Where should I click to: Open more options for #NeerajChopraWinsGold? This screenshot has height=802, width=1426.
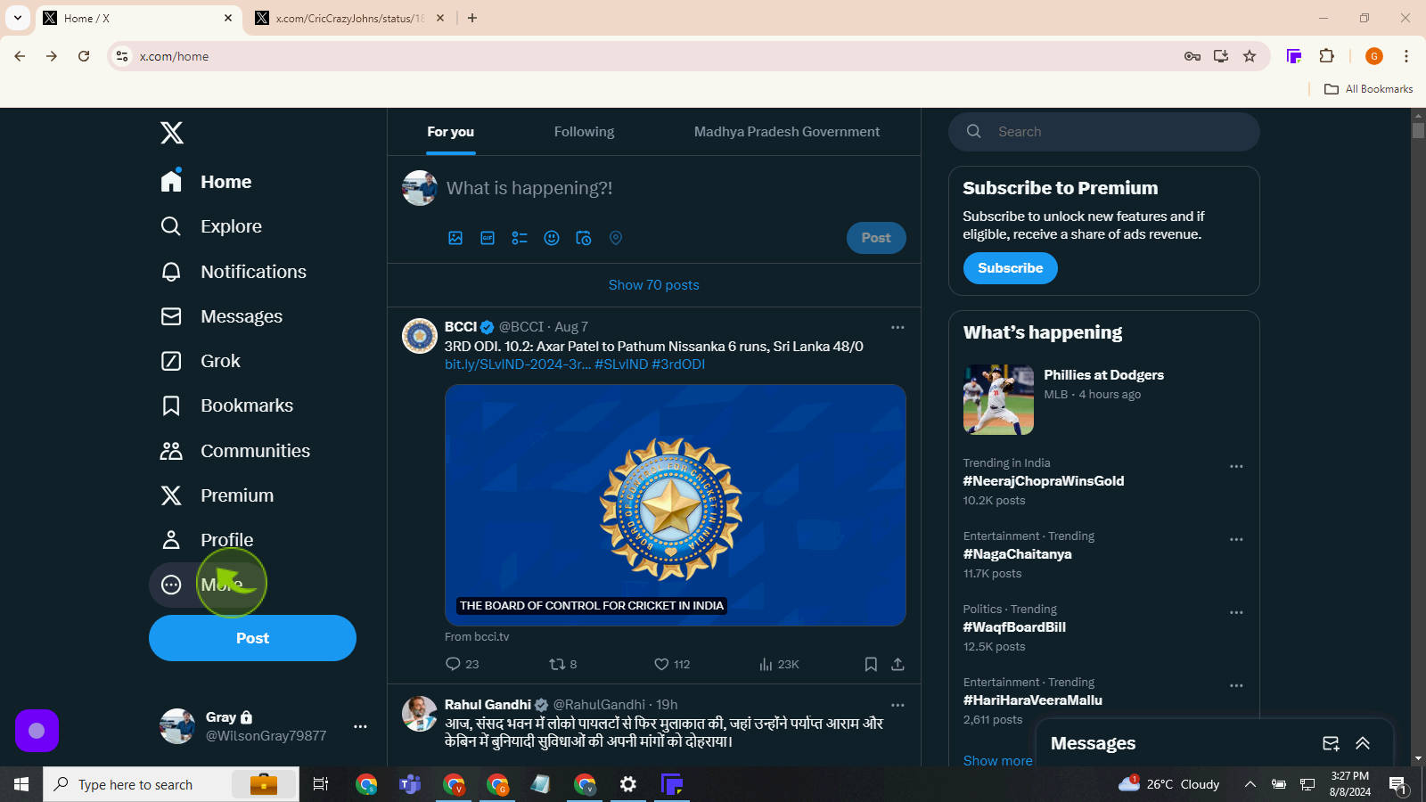[1236, 467]
